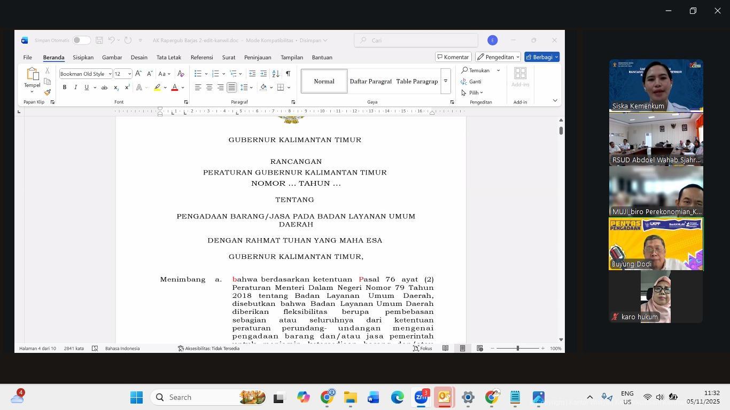Toggle the show paragraph marks icon
The height and width of the screenshot is (410, 730).
coord(288,74)
